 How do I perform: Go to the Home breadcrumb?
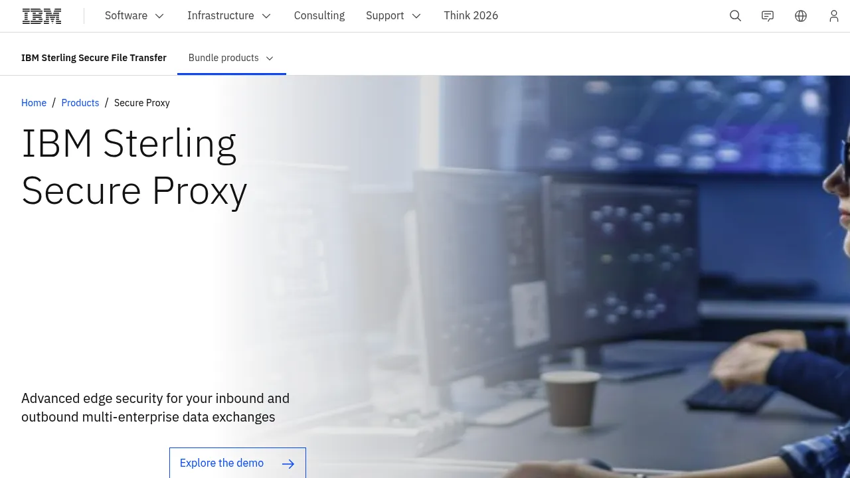coord(34,103)
